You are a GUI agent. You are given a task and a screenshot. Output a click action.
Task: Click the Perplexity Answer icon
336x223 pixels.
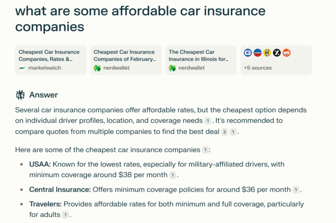(x=20, y=95)
